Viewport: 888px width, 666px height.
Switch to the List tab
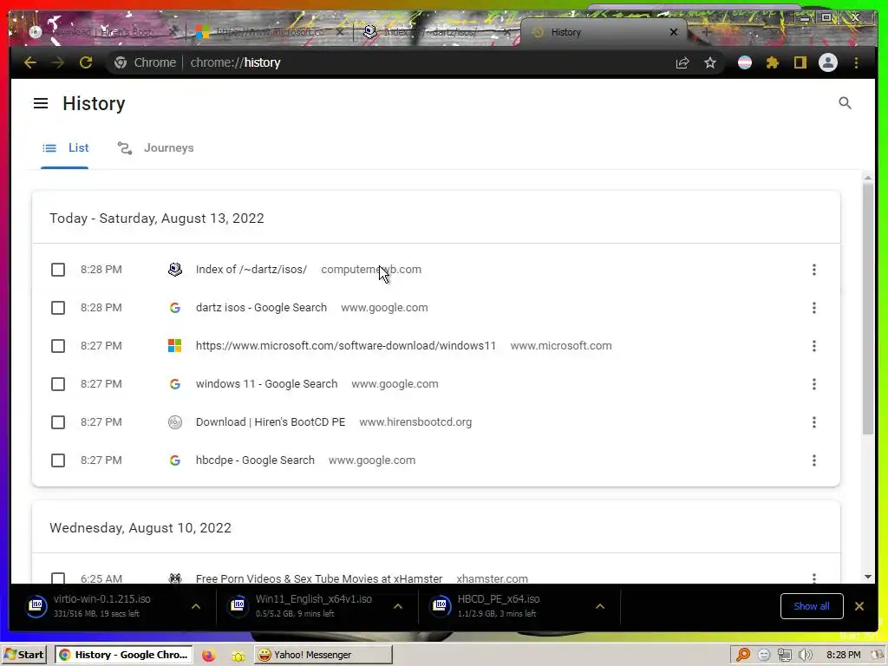(64, 148)
